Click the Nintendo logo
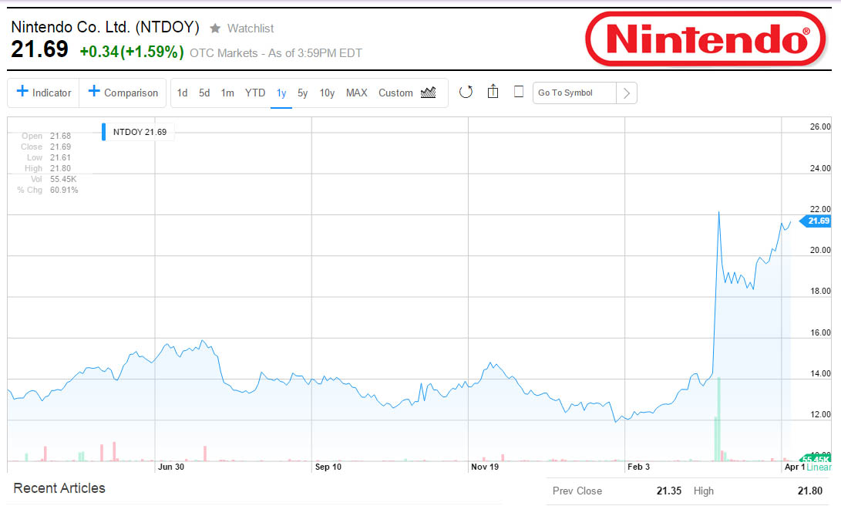Image resolution: width=841 pixels, height=506 pixels. (x=705, y=39)
